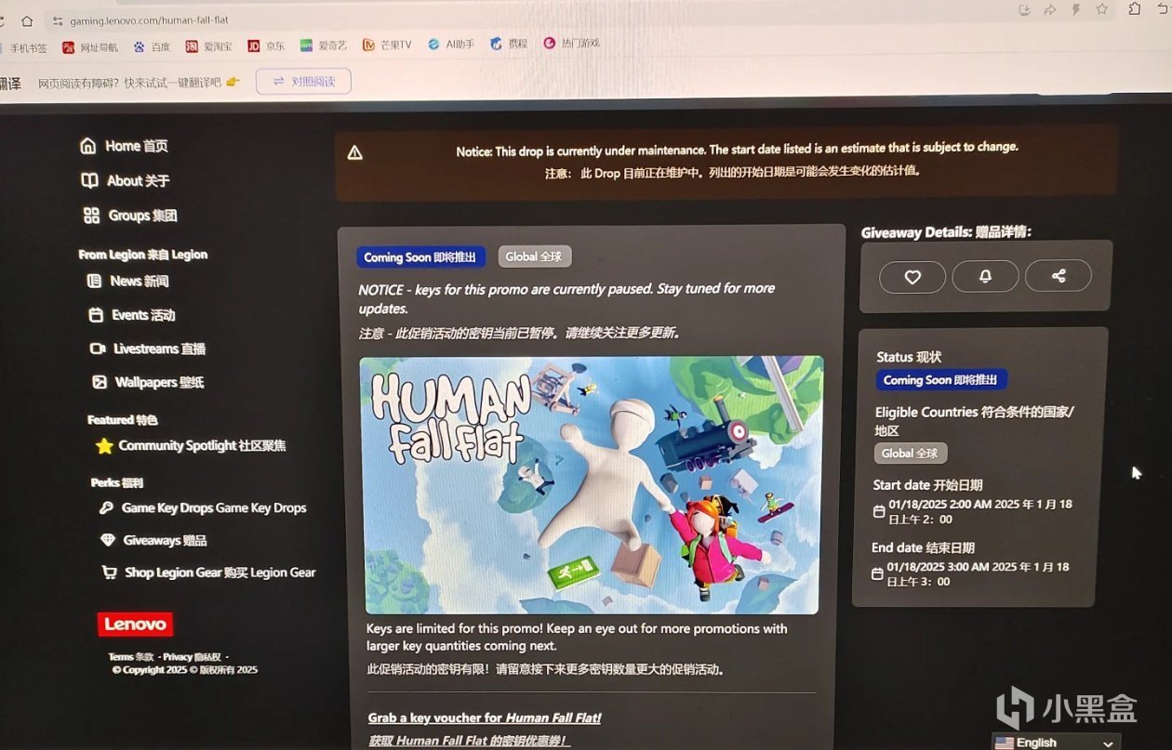Open the 百度 bookmark
Screen dimensions: 1172x750
(x=153, y=46)
